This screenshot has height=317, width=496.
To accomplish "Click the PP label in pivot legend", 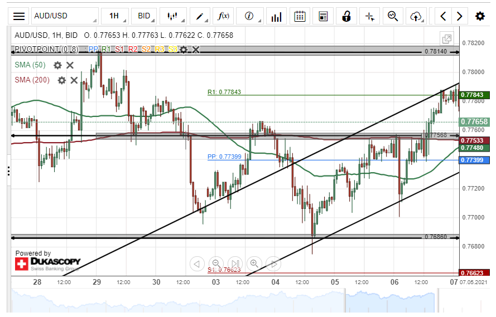I will pyautogui.click(x=93, y=50).
